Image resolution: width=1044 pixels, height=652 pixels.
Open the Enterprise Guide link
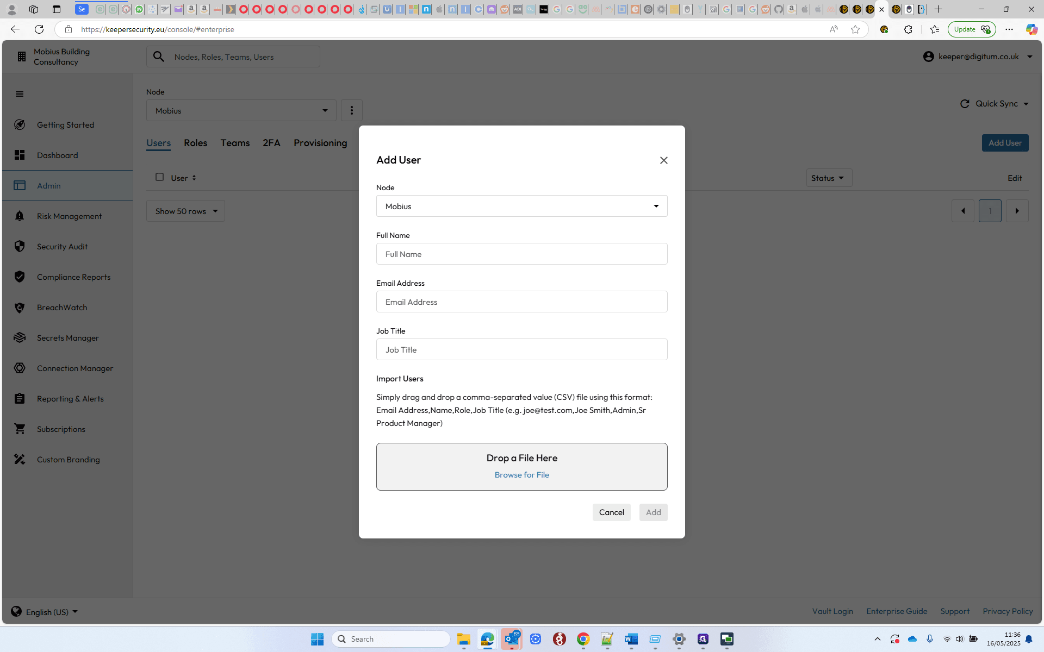[897, 611]
